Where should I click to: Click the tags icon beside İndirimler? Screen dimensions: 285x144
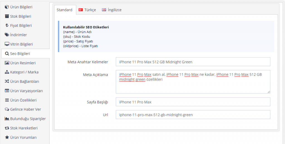7,35
